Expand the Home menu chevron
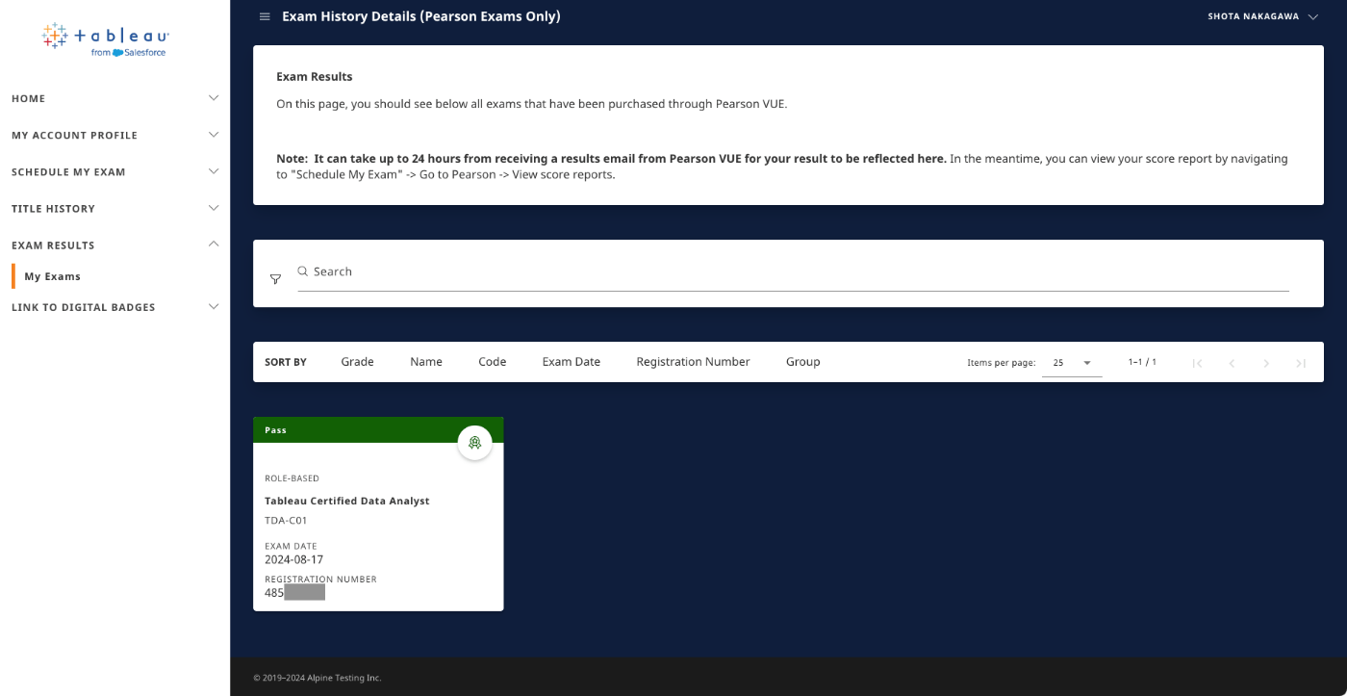This screenshot has width=1347, height=696. [x=214, y=98]
